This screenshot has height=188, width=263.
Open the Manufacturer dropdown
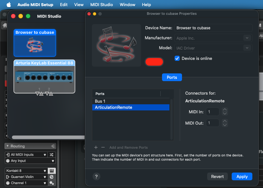coord(213,38)
